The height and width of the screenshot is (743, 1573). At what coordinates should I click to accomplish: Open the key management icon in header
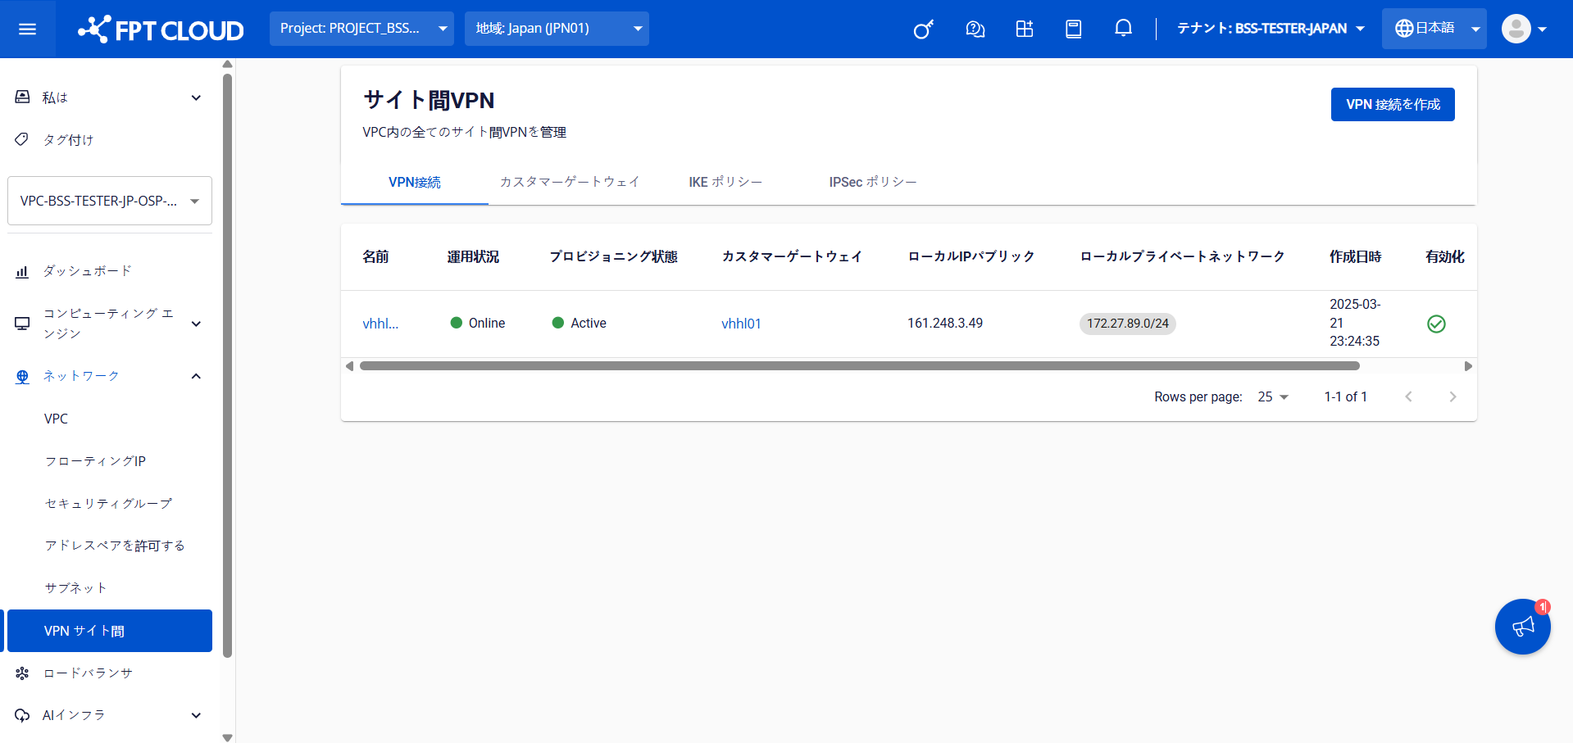click(x=924, y=29)
